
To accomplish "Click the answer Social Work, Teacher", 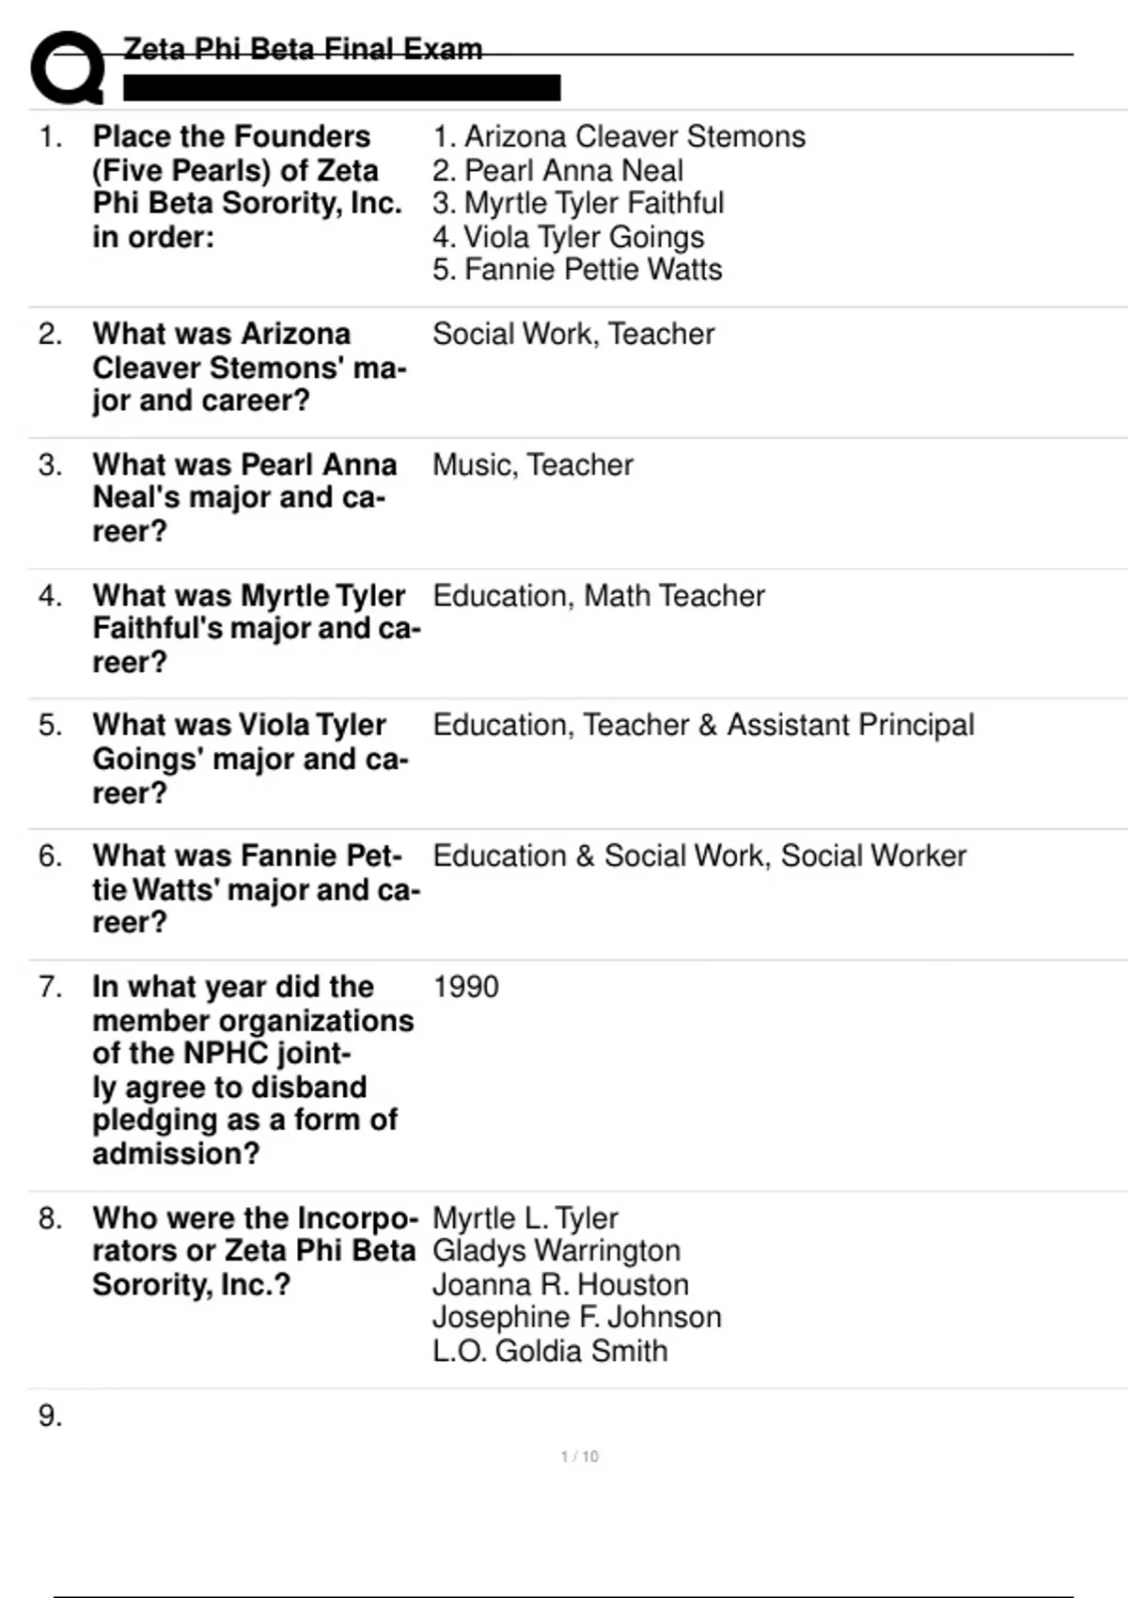I will pos(573,335).
